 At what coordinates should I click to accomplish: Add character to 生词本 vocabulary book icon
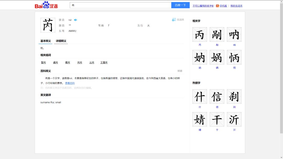[x=174, y=20]
